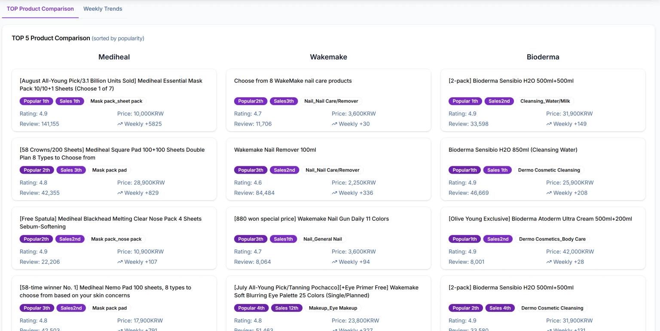Click the trend icon beside Weekly +829
This screenshot has height=331, width=660.
click(120, 193)
